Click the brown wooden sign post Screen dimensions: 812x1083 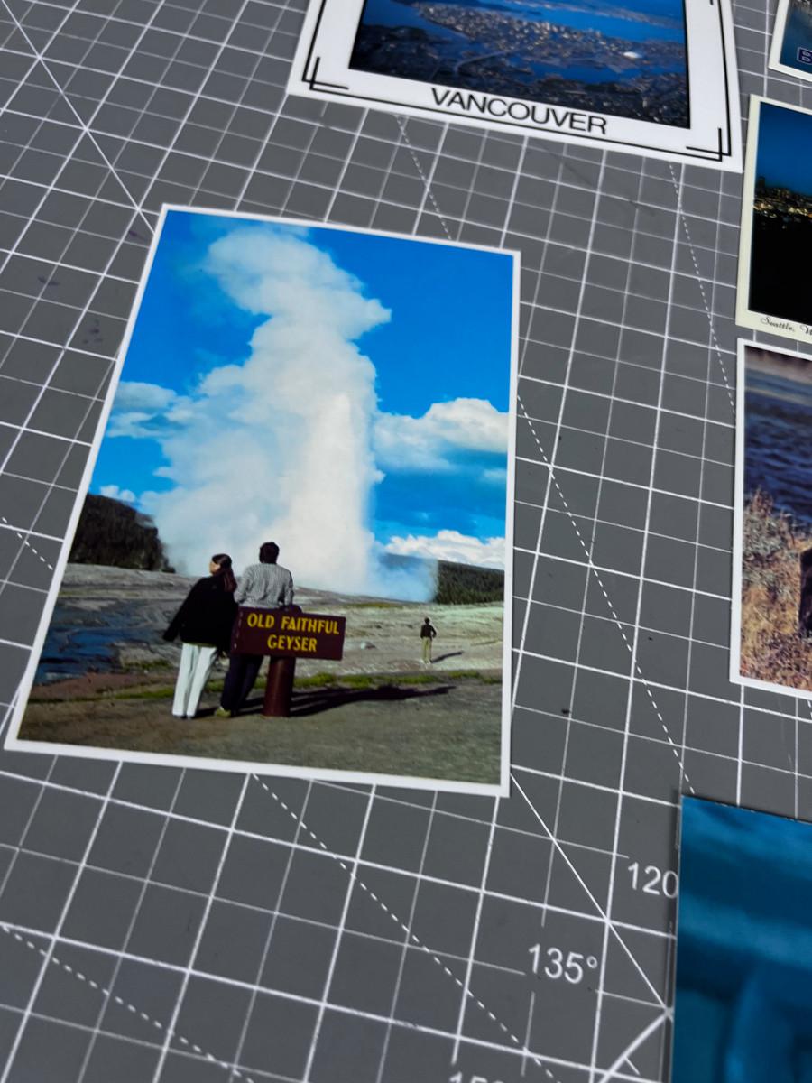pyautogui.click(x=279, y=686)
